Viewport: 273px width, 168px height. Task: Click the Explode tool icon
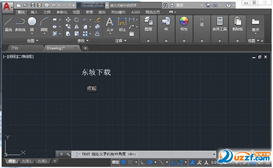(x=97, y=27)
